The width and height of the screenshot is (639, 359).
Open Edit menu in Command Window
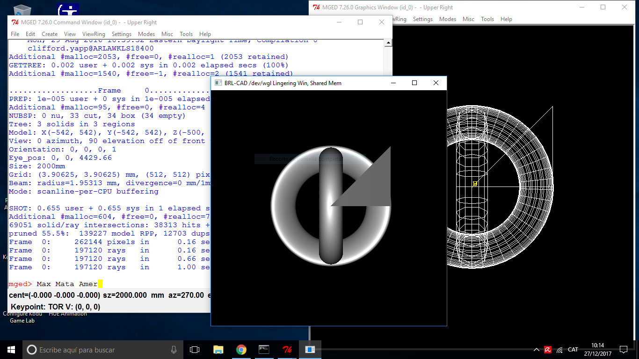(30, 34)
